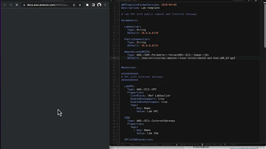Stop loading the AWS docs page
Viewport: 266px width, 149px height.
point(17,5)
